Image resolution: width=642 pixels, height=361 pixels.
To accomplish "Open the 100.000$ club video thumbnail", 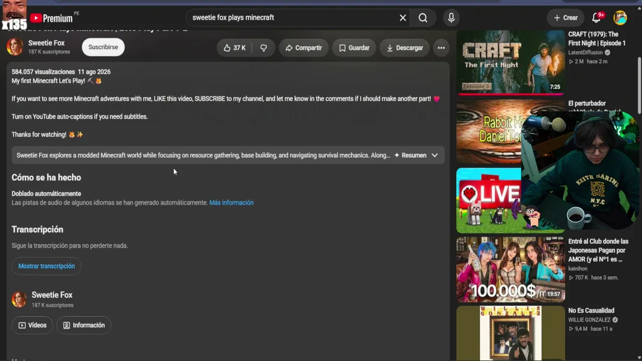I will [x=511, y=270].
